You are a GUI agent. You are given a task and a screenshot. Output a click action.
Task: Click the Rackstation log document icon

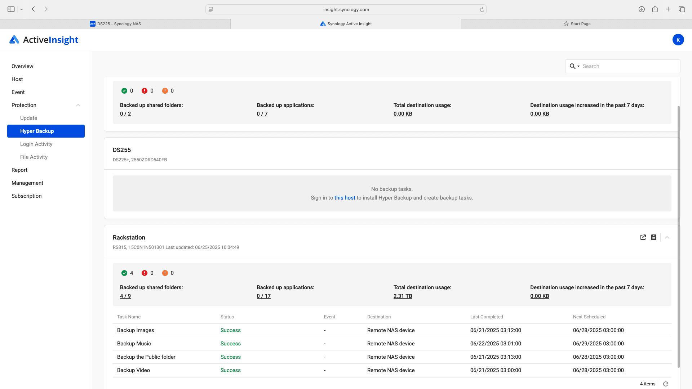(x=654, y=237)
